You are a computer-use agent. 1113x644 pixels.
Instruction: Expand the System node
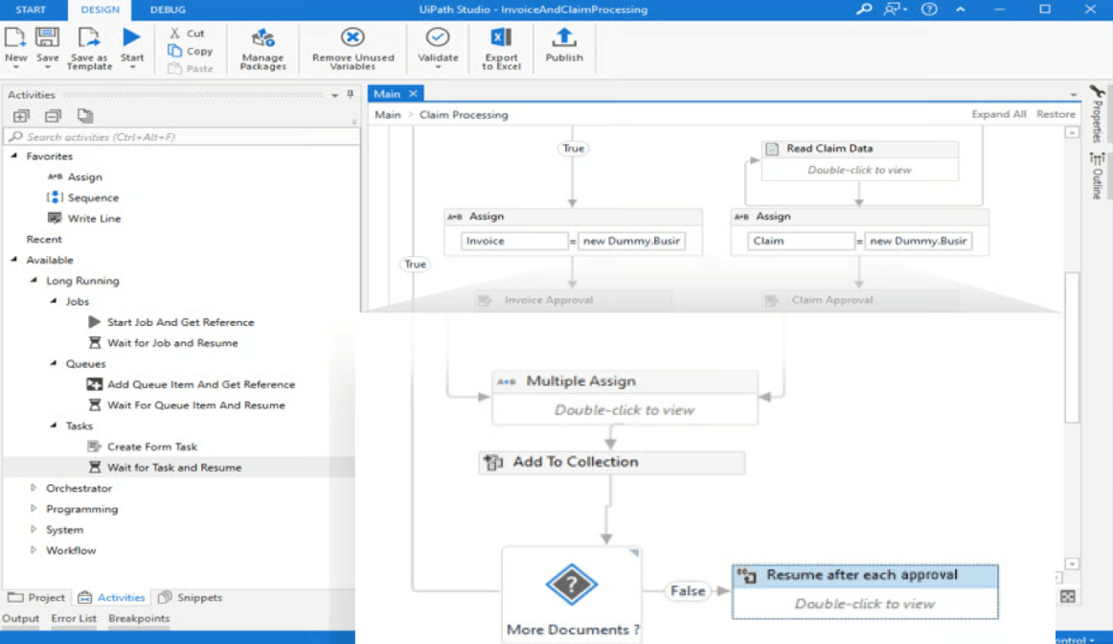pos(34,529)
